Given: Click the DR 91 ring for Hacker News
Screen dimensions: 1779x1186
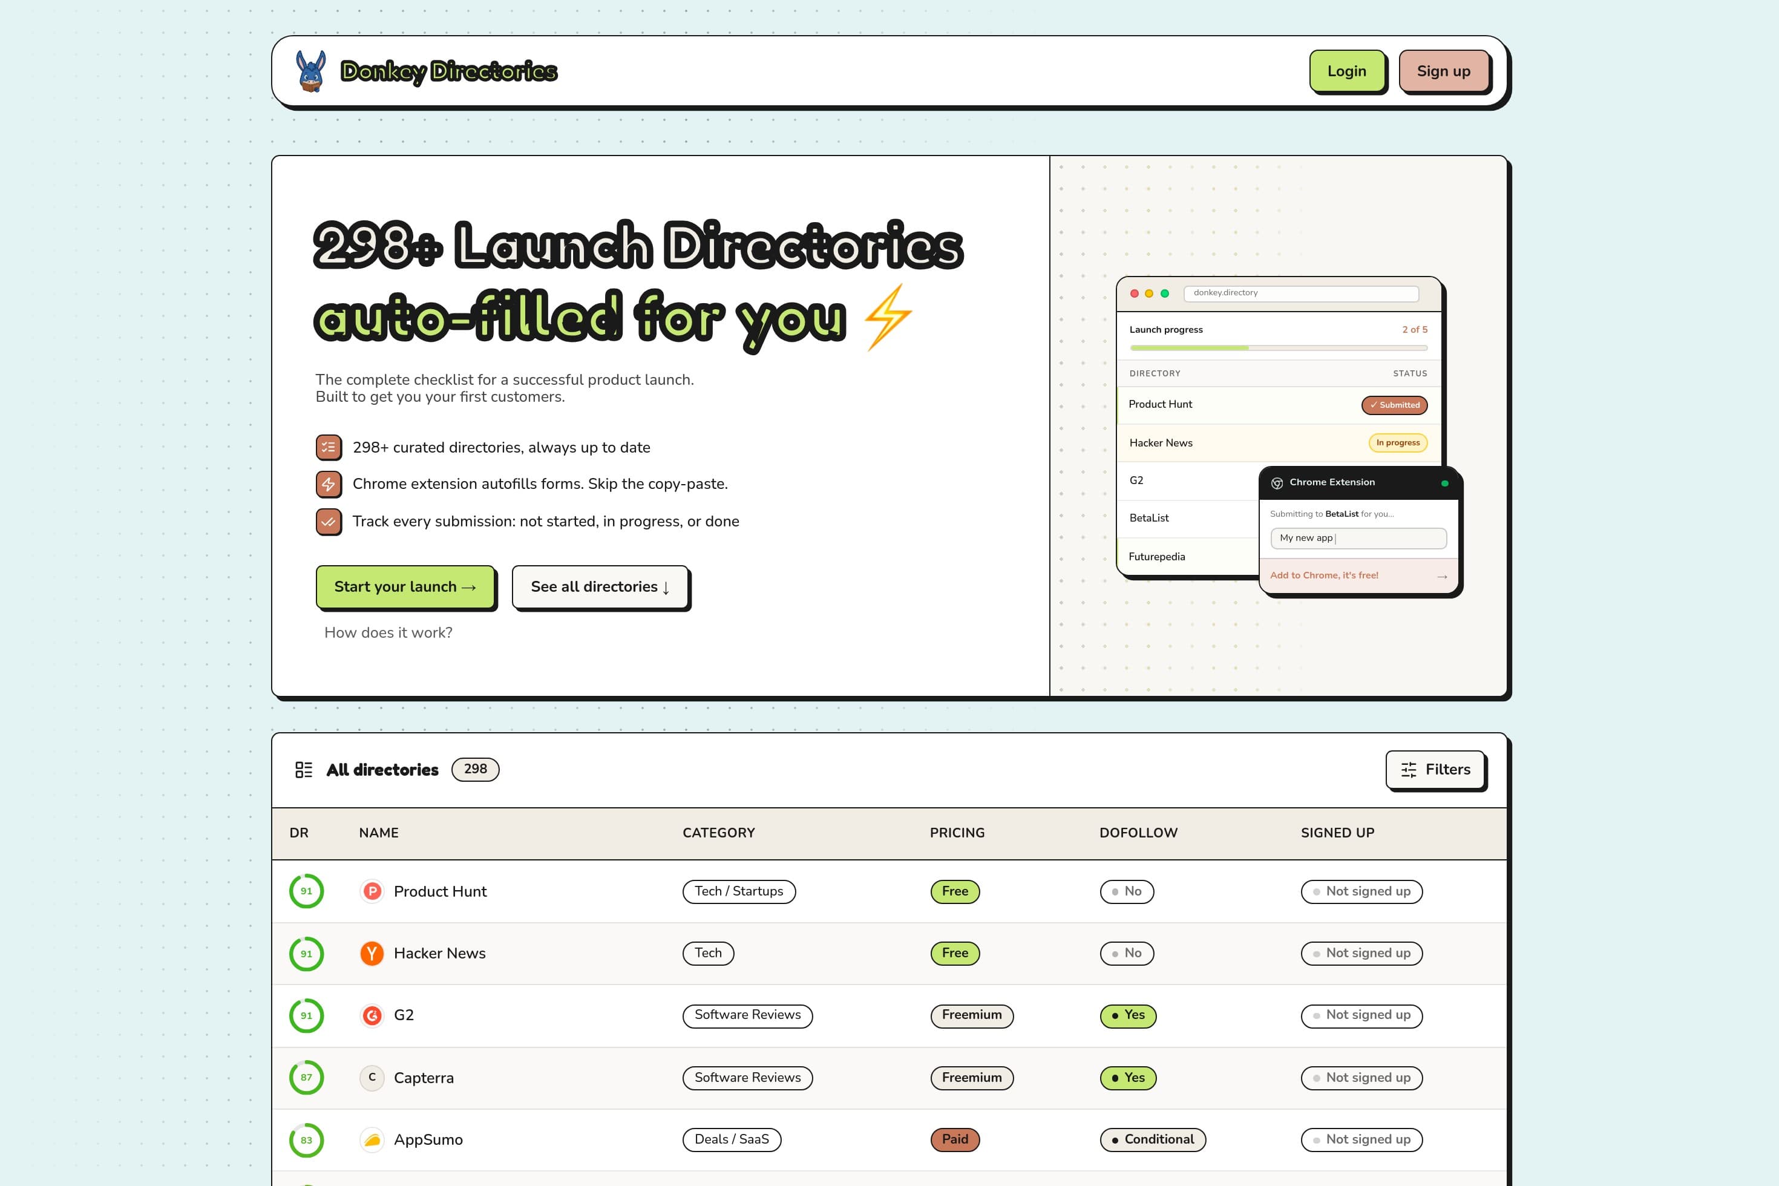Looking at the screenshot, I should 306,954.
